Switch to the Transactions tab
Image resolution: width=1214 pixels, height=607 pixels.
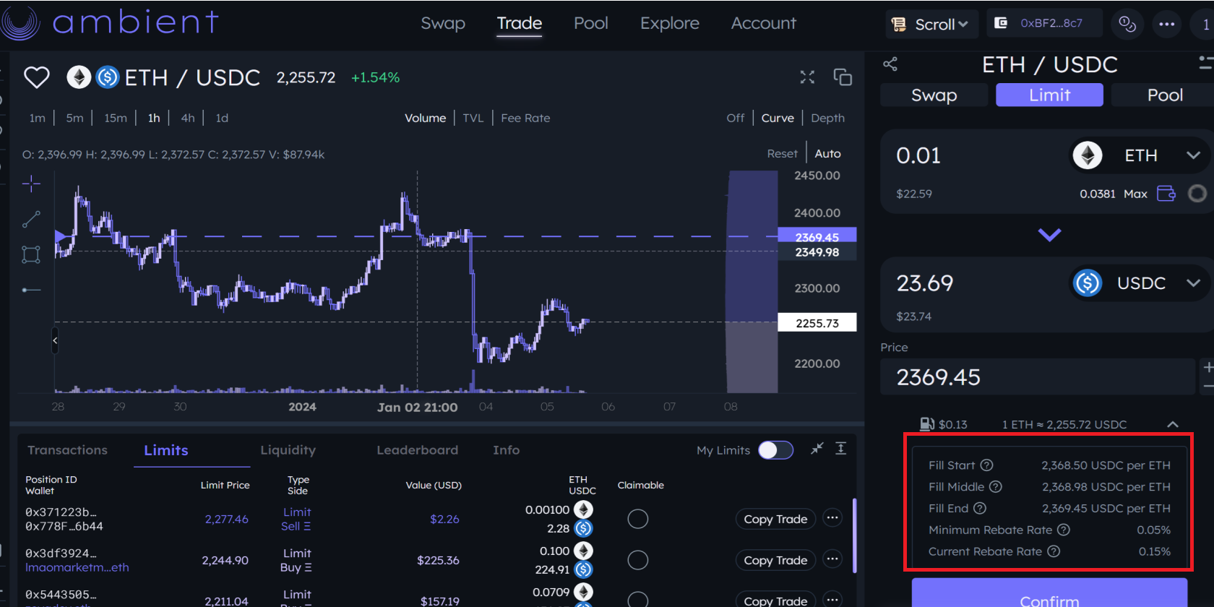click(x=67, y=450)
